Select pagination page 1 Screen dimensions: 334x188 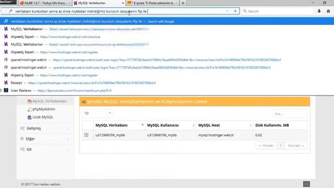click(x=281, y=146)
